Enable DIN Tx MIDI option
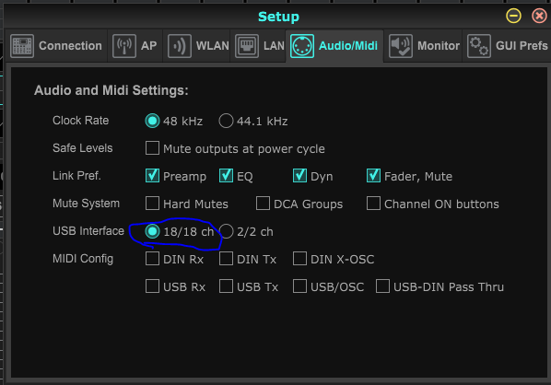This screenshot has height=385, width=551. [226, 259]
